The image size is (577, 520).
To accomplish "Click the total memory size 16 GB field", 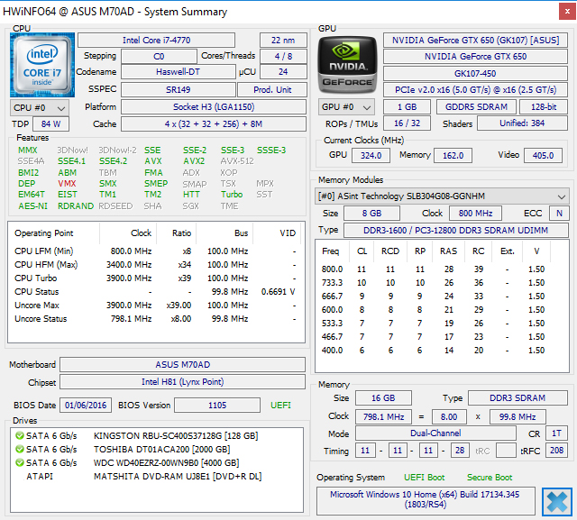I will pyautogui.click(x=383, y=398).
